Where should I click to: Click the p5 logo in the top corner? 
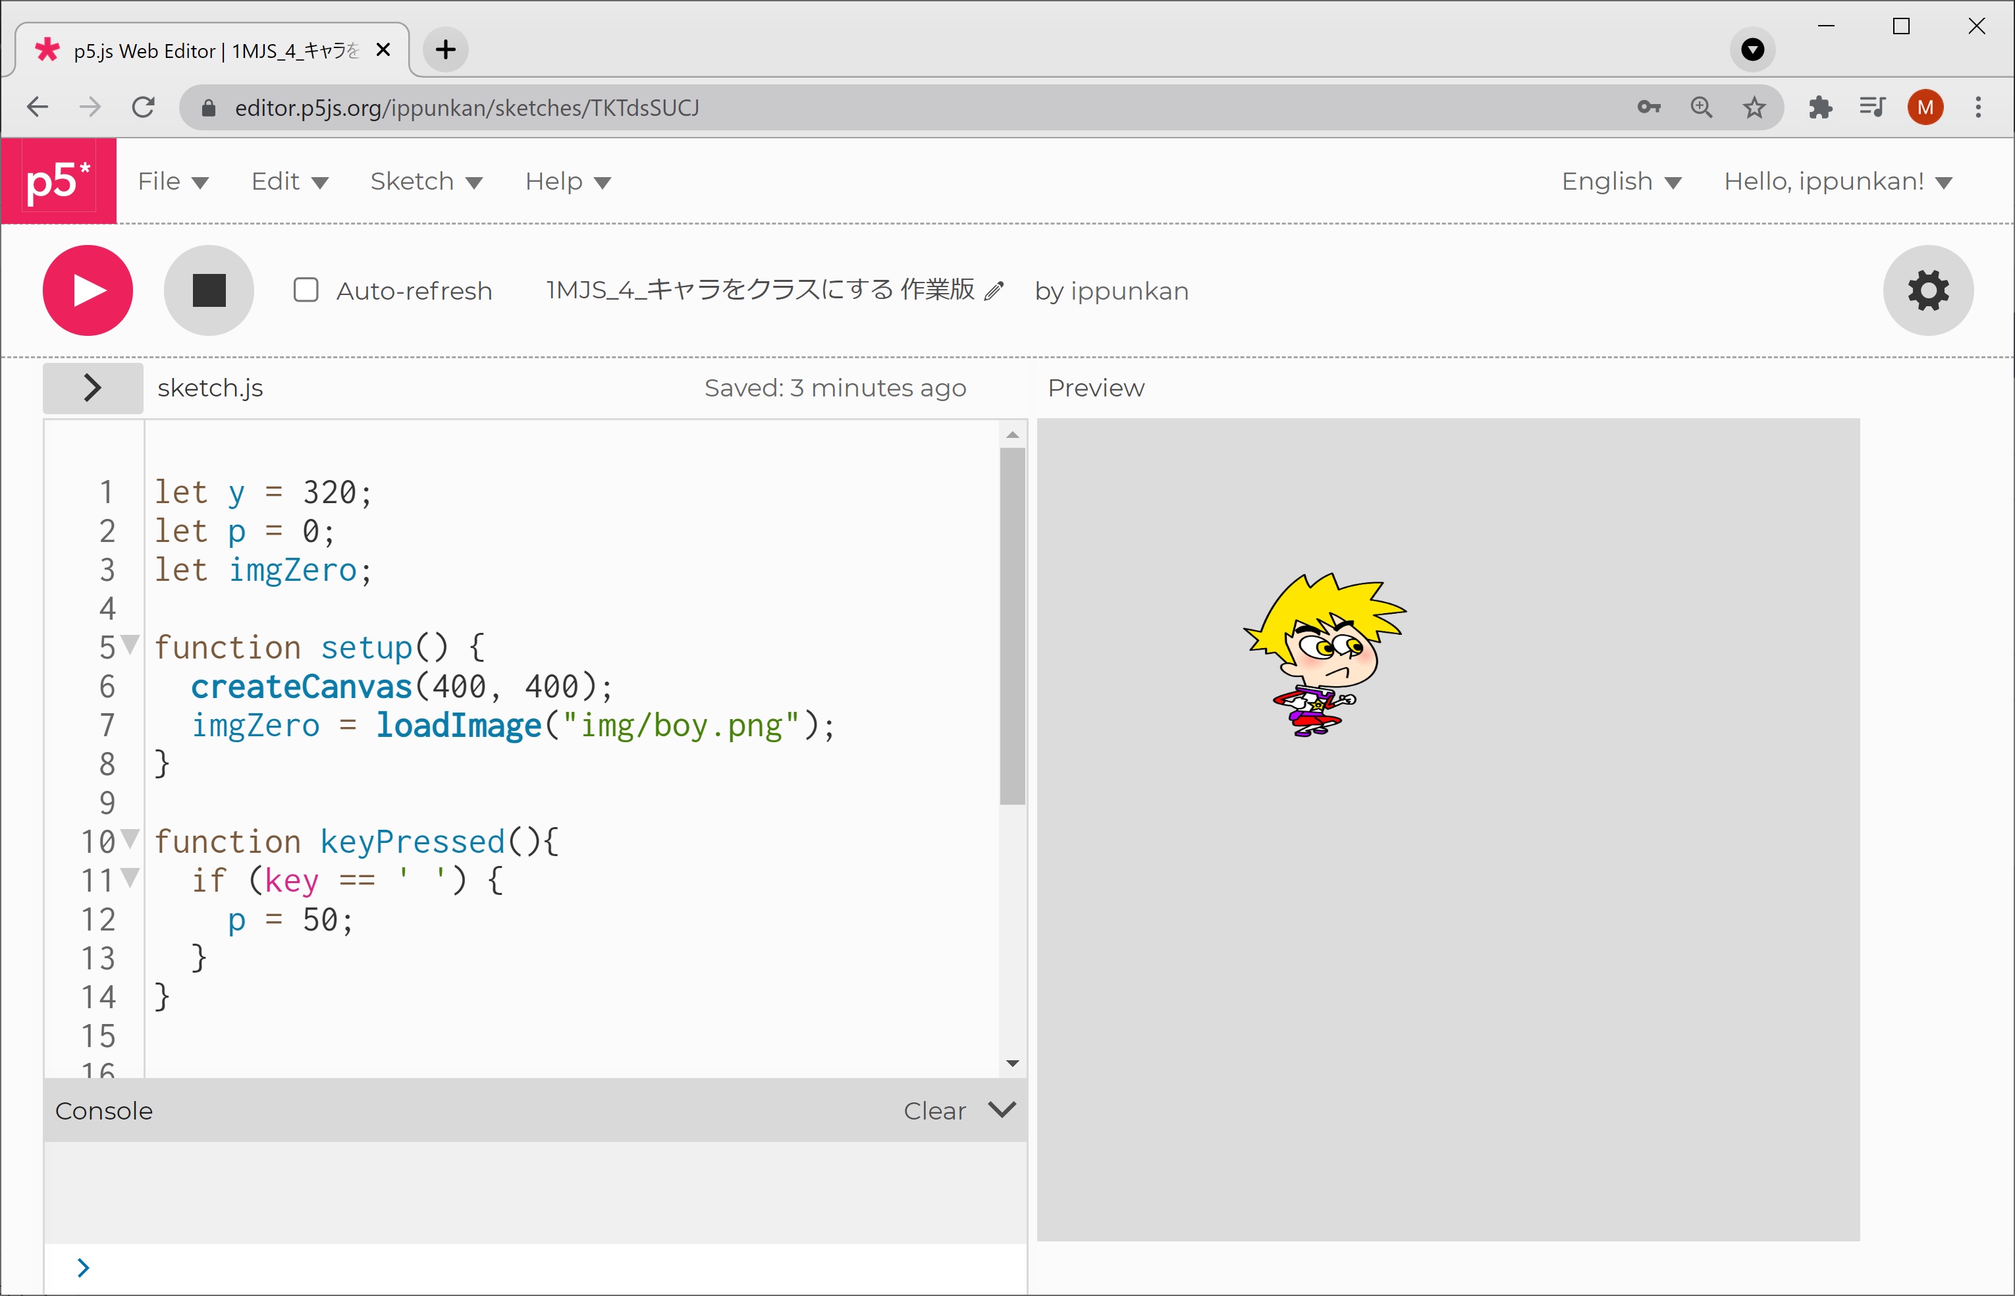[58, 180]
